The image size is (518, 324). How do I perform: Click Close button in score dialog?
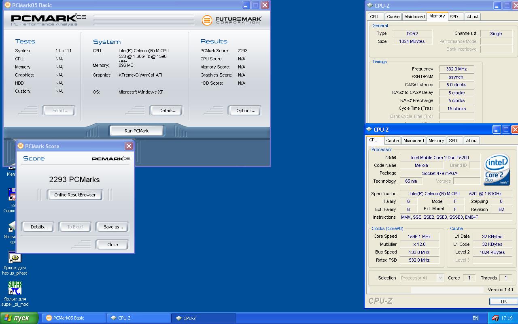point(113,245)
